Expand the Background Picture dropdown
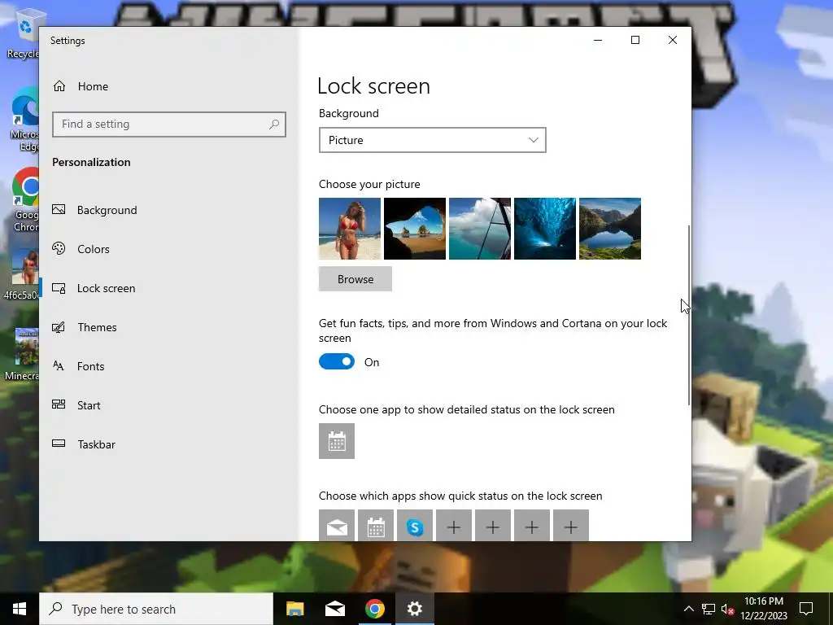 tap(433, 140)
